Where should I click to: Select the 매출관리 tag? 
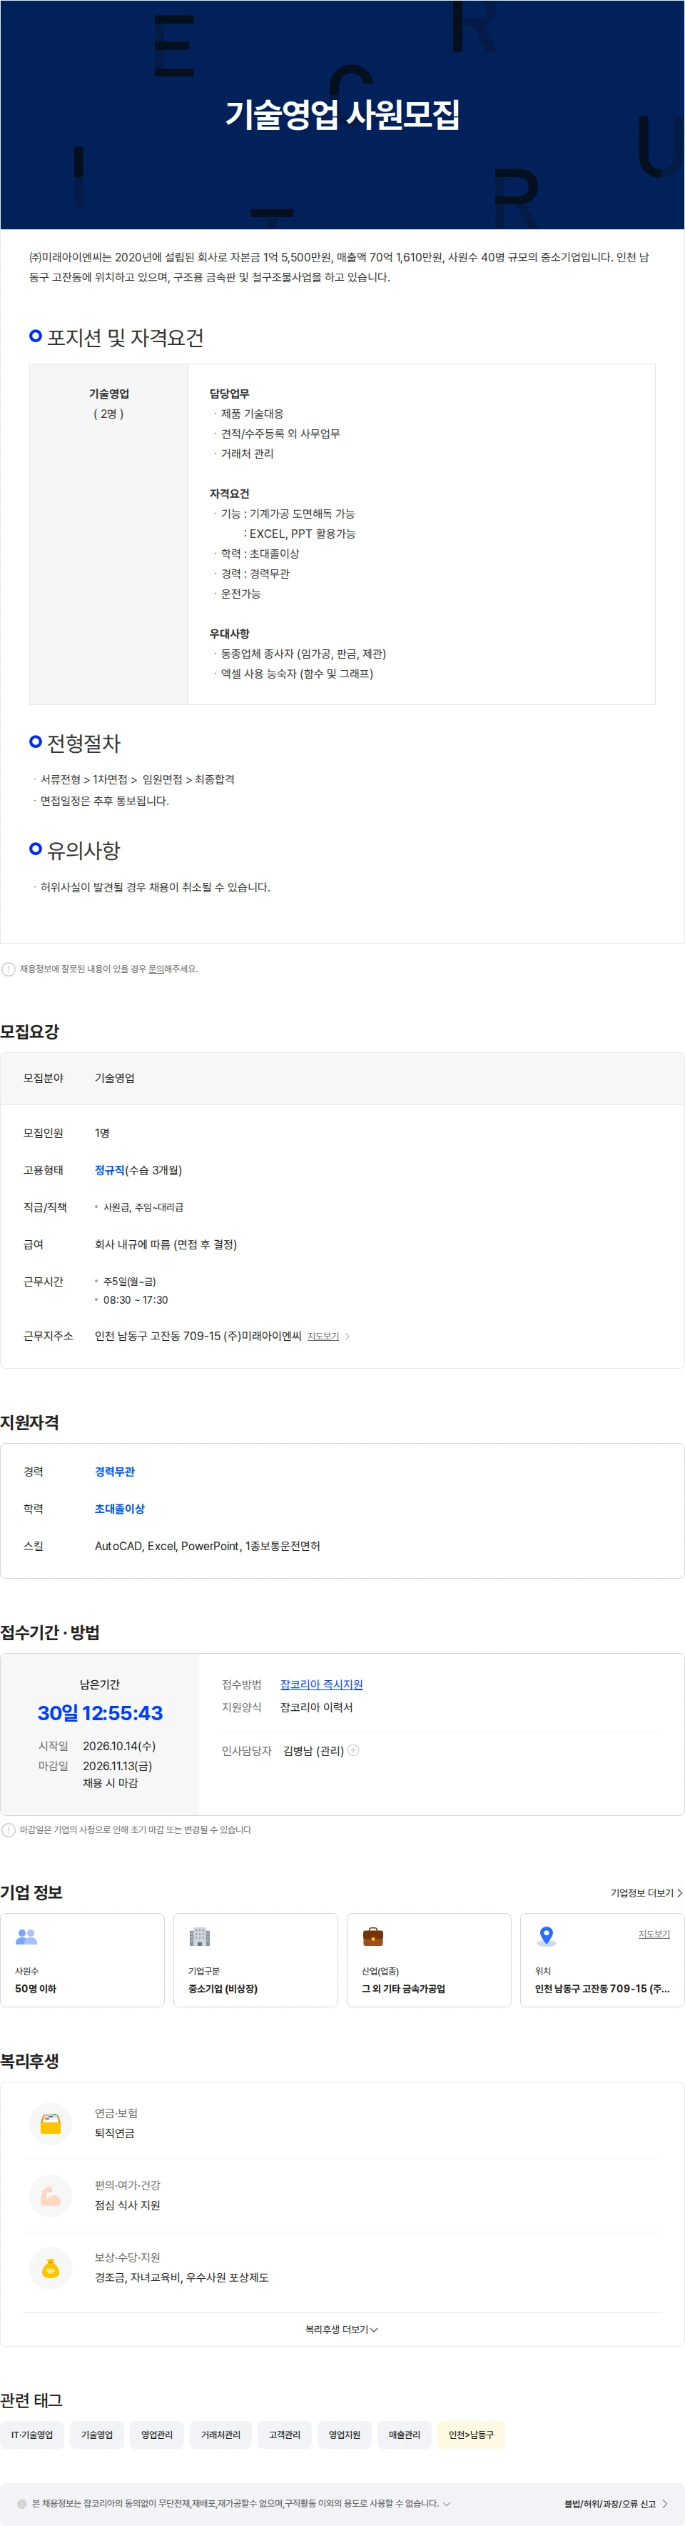coord(405,2435)
